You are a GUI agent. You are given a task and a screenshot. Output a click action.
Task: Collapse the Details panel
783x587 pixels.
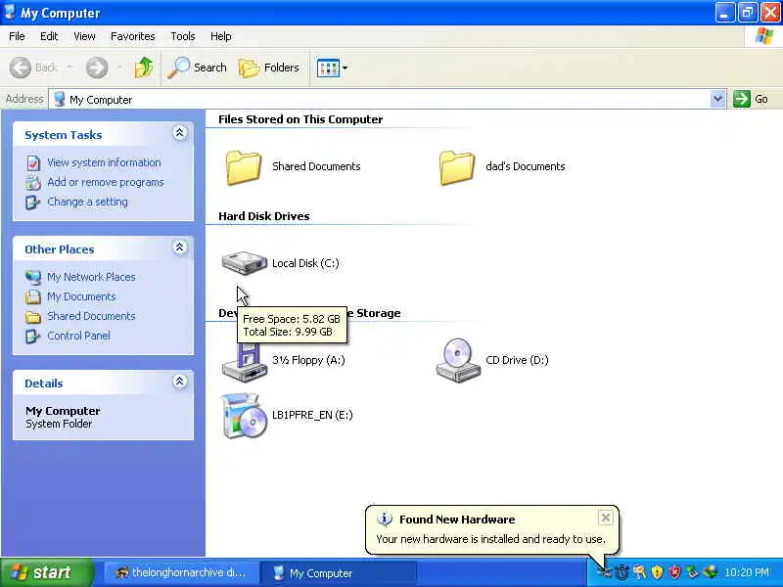[x=180, y=382]
